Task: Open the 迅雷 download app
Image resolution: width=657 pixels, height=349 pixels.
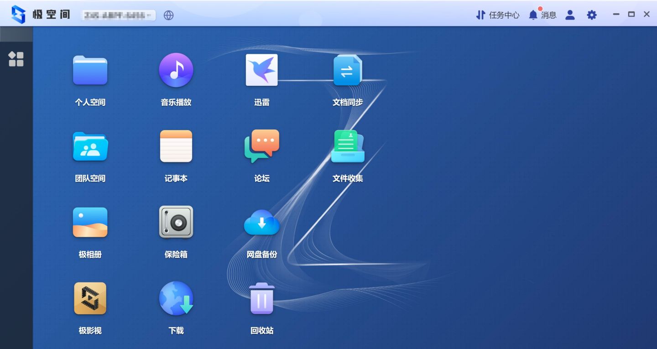Action: (x=261, y=70)
